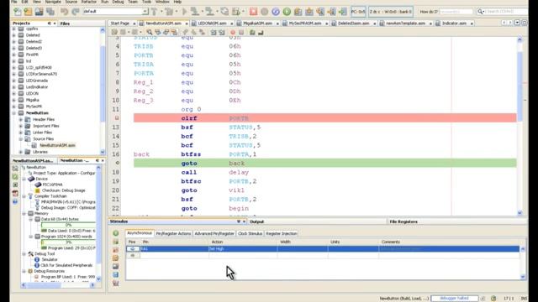The height and width of the screenshot is (302, 538).
Task: Click the Build Project hammer icon
Action: pyautogui.click(x=155, y=12)
